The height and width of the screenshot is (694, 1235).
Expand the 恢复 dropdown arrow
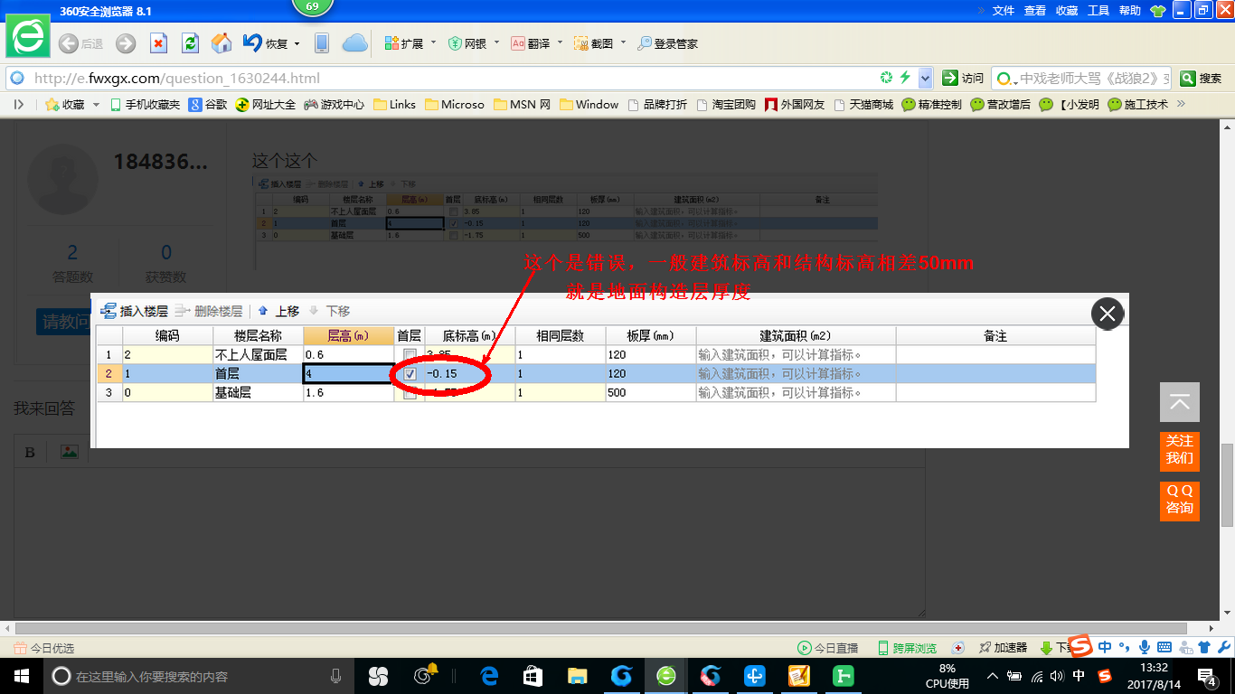click(x=297, y=43)
